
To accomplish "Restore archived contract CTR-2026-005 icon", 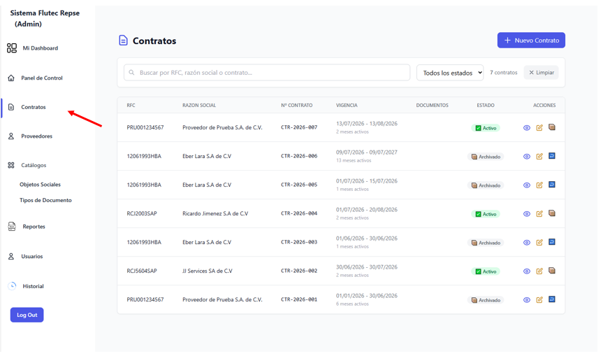I will 551,185.
